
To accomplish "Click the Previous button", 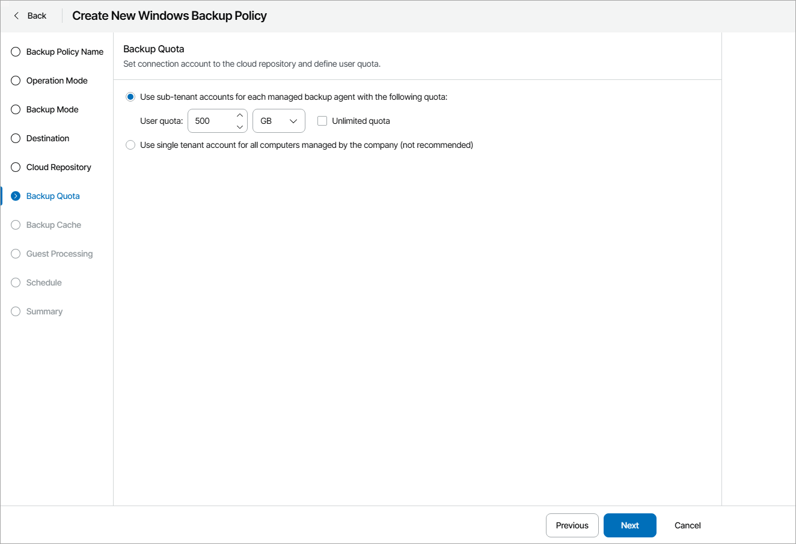I will (572, 525).
